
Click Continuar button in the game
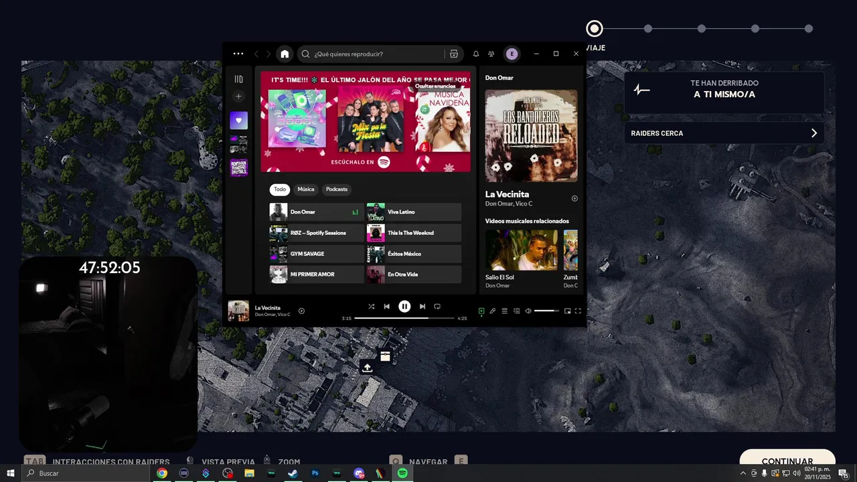pos(787,461)
